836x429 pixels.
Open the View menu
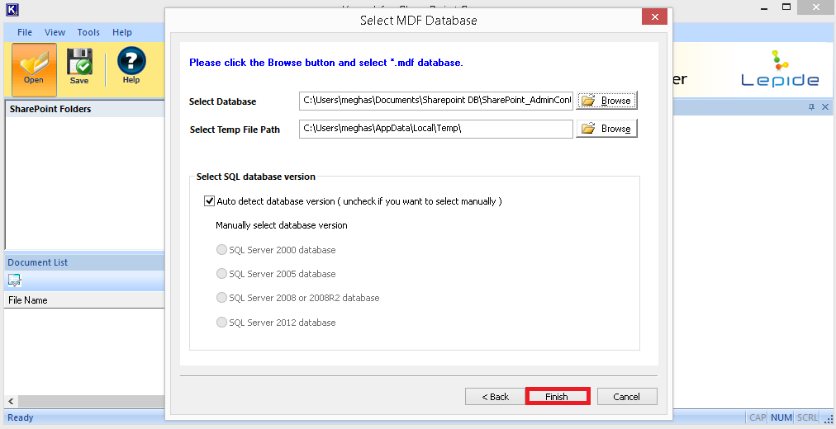[x=55, y=32]
